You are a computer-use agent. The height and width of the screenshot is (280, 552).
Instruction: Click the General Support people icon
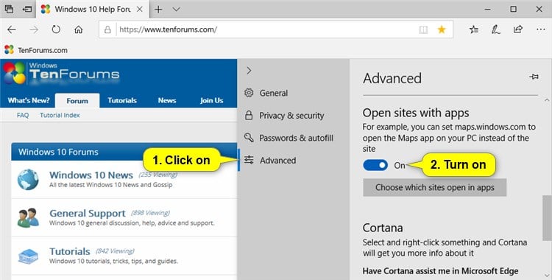pyautogui.click(x=28, y=217)
